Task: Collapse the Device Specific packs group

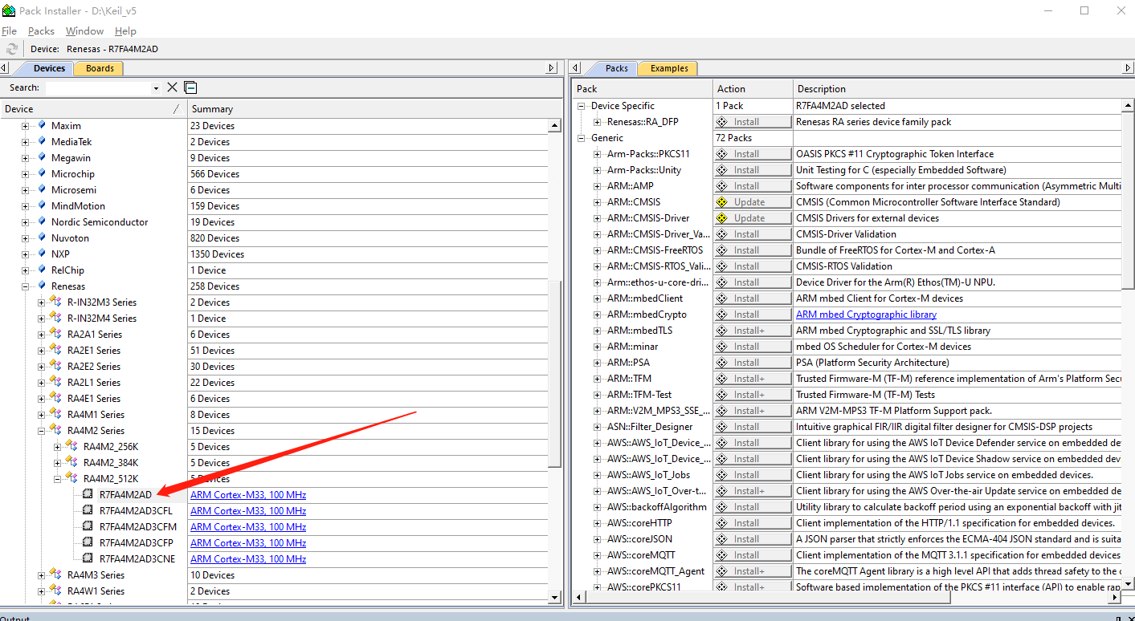Action: coord(582,106)
